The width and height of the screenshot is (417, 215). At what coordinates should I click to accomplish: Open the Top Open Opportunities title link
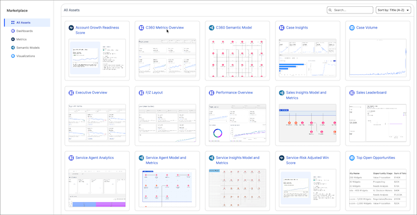pos(375,157)
